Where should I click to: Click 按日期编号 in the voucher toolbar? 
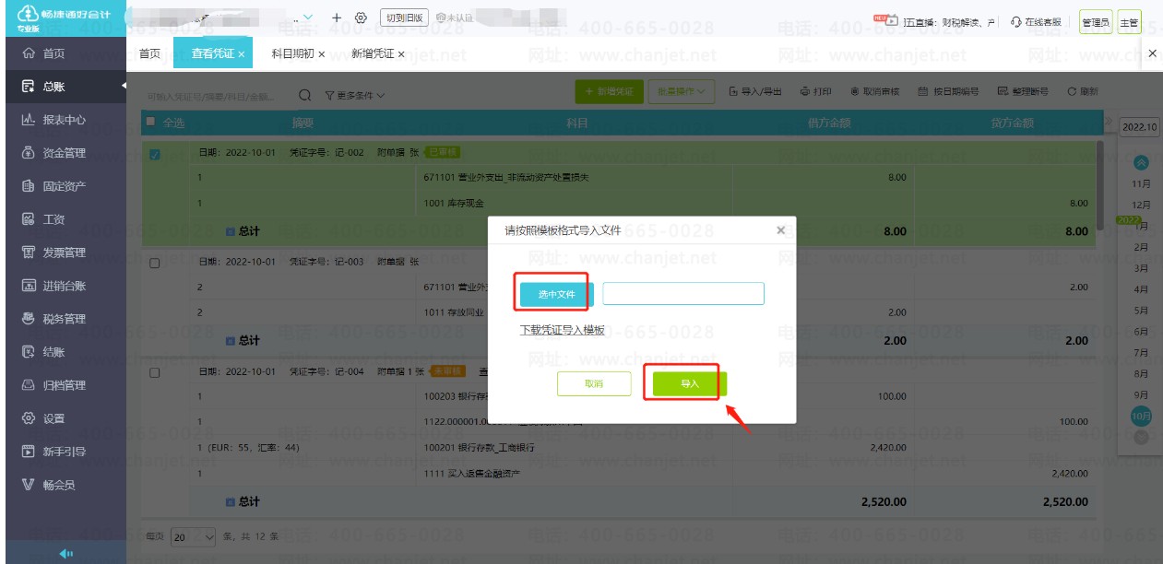point(948,92)
